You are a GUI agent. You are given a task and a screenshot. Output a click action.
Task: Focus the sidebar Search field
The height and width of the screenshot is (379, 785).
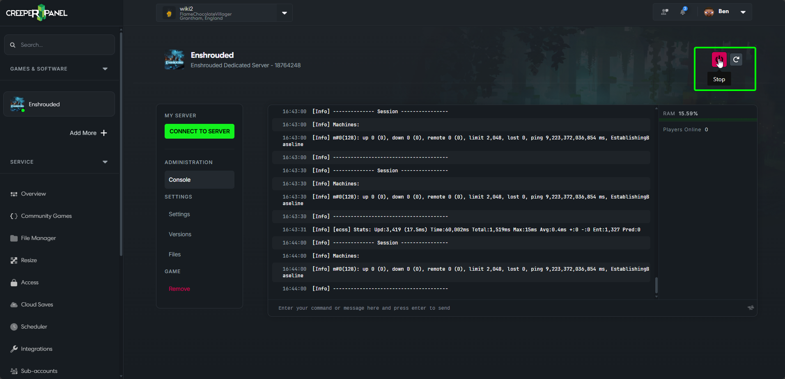(x=59, y=45)
